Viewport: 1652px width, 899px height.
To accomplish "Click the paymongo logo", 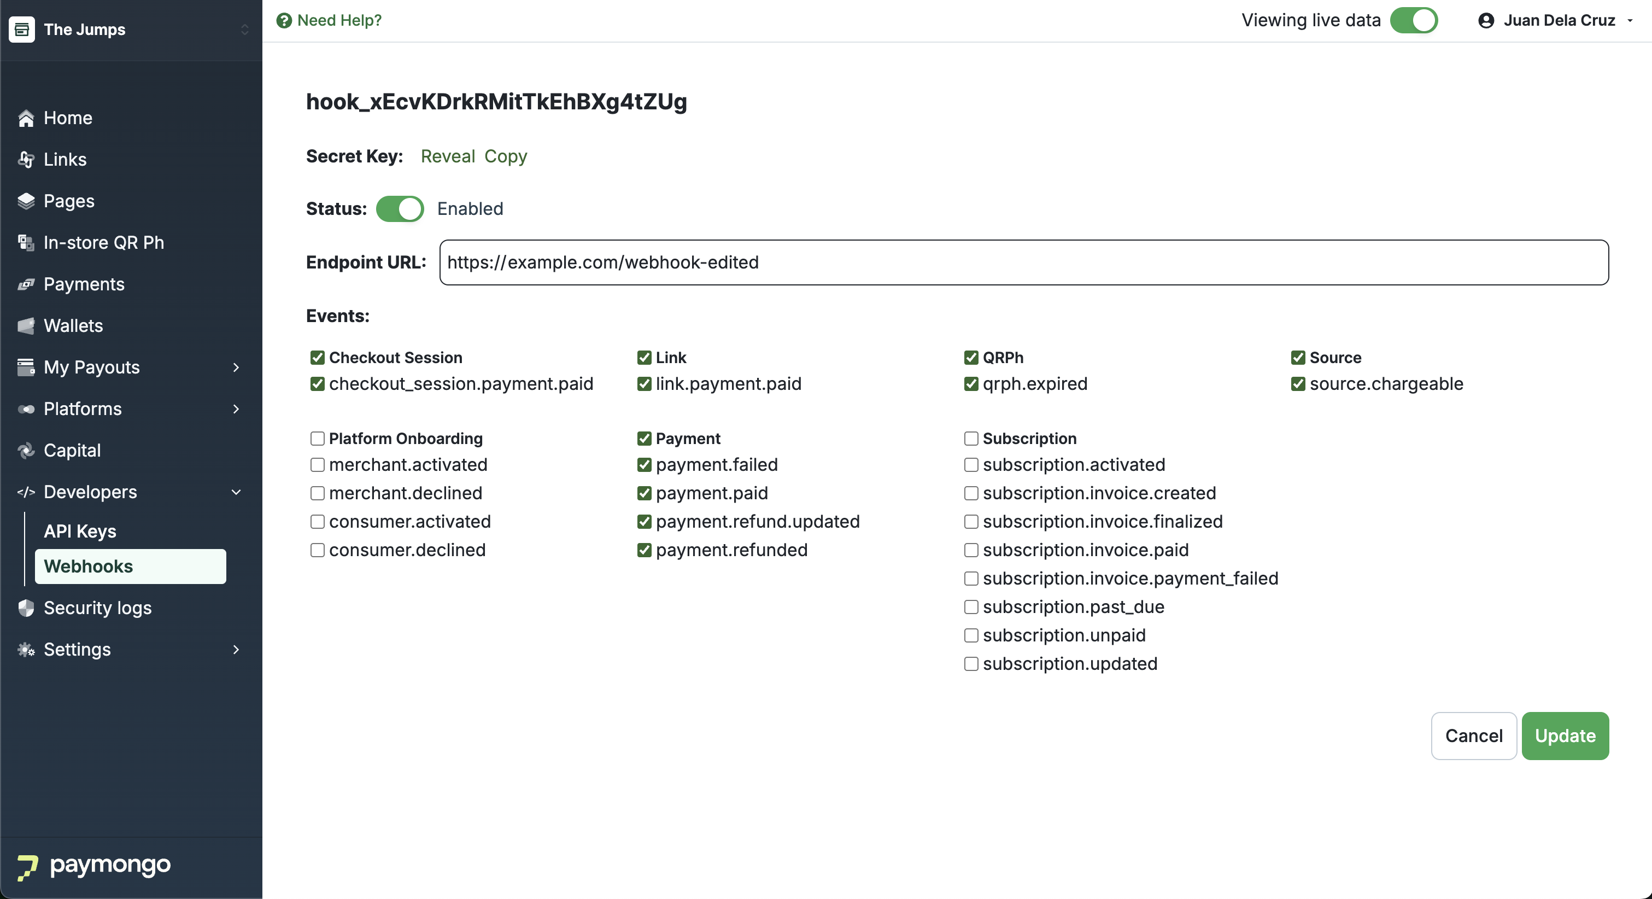I will click(x=93, y=866).
